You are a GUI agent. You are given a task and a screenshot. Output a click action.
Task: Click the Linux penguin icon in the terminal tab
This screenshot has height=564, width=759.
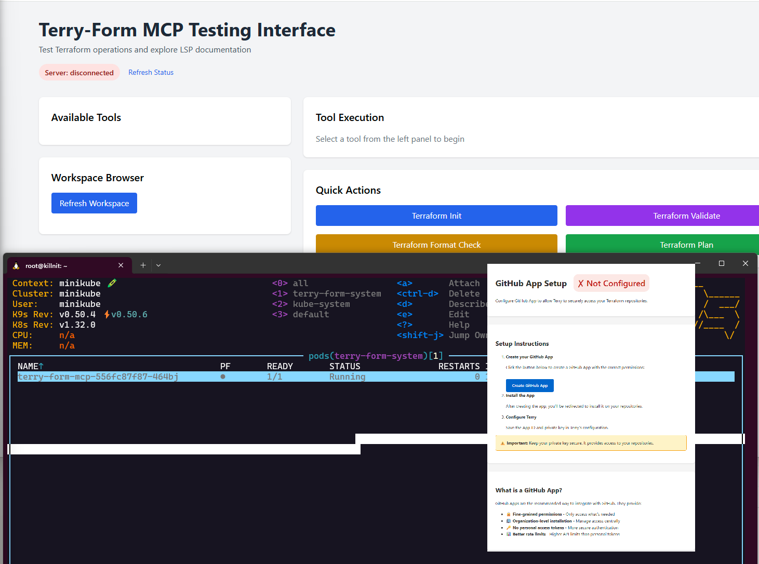click(x=16, y=265)
